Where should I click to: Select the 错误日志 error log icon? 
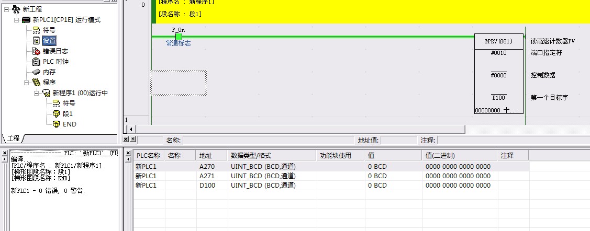coord(36,51)
